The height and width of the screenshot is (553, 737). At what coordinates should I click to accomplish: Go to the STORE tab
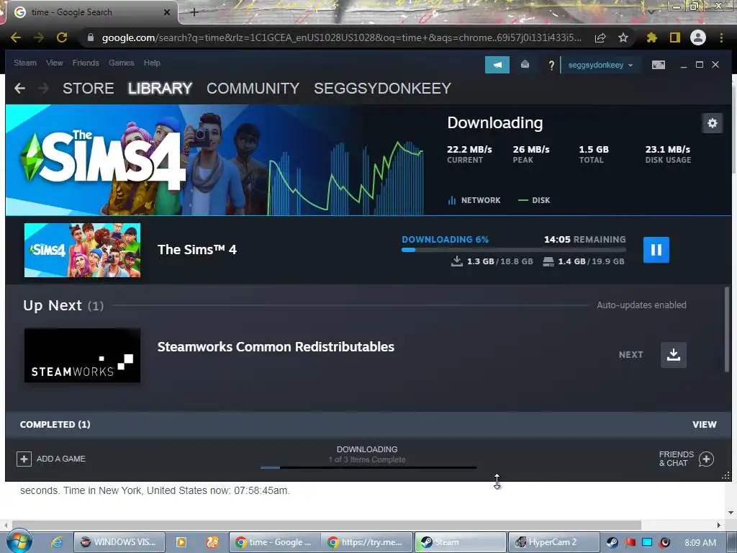pyautogui.click(x=89, y=88)
